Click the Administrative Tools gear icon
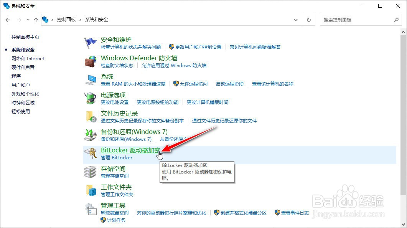This screenshot has width=407, height=228. [91, 209]
